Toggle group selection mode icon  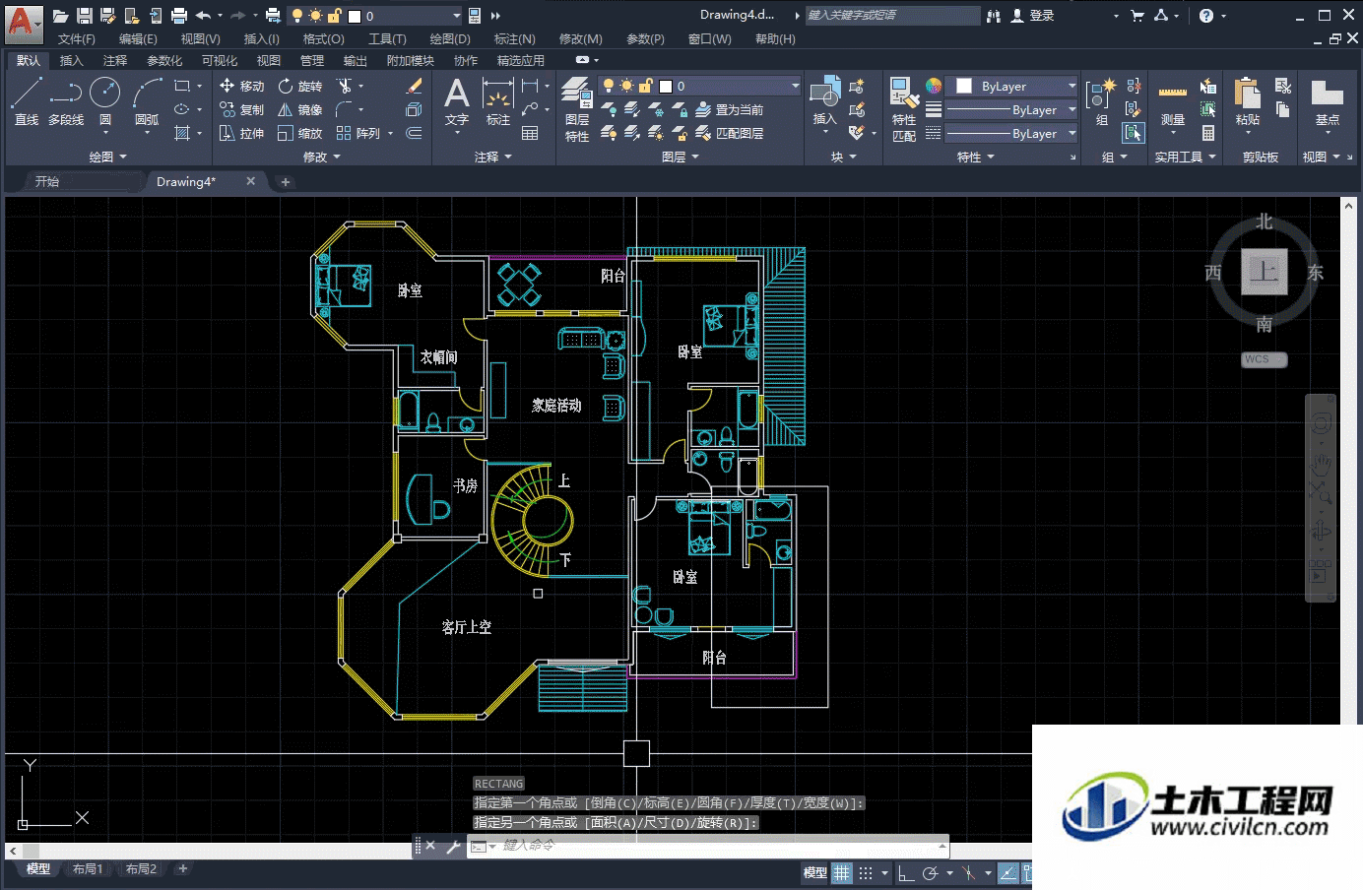(1134, 133)
